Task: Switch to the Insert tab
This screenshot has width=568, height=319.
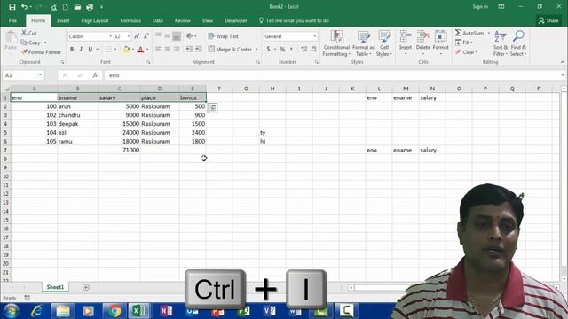Action: click(63, 20)
